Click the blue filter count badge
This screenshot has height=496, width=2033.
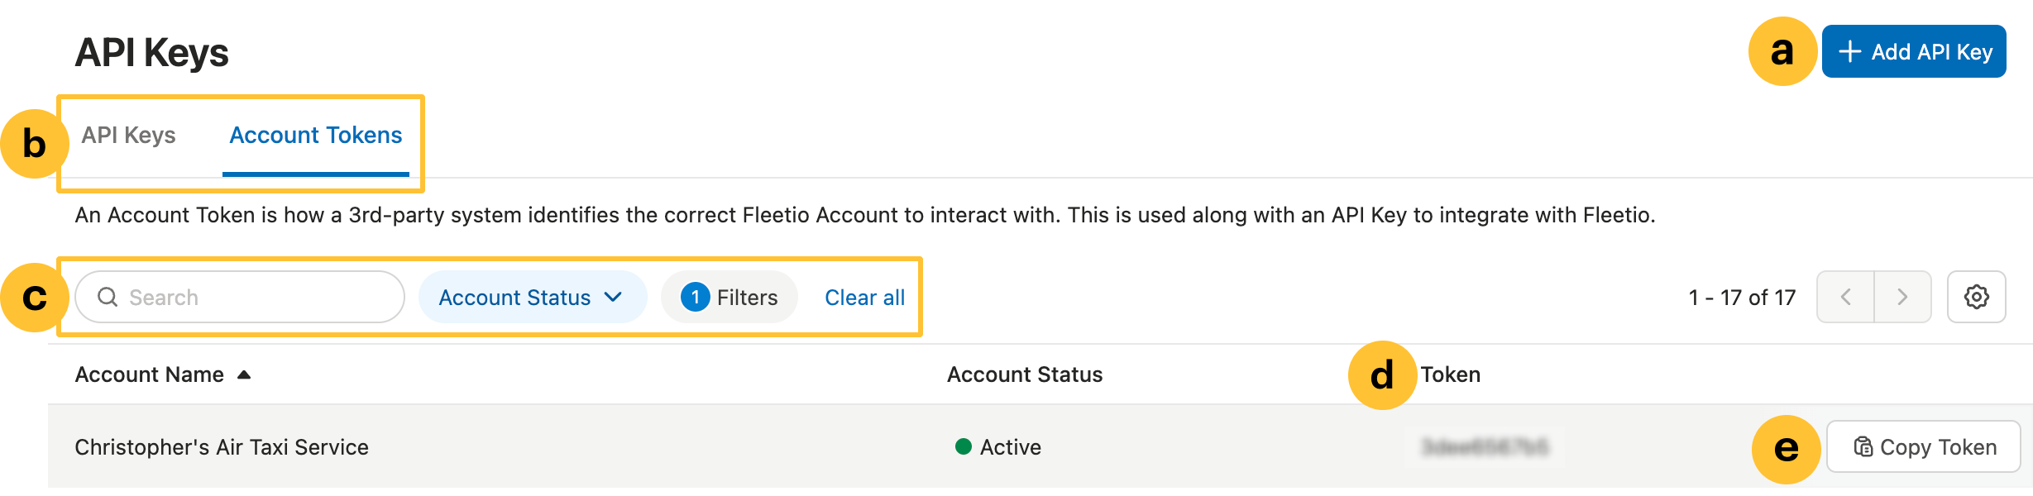[x=695, y=296]
